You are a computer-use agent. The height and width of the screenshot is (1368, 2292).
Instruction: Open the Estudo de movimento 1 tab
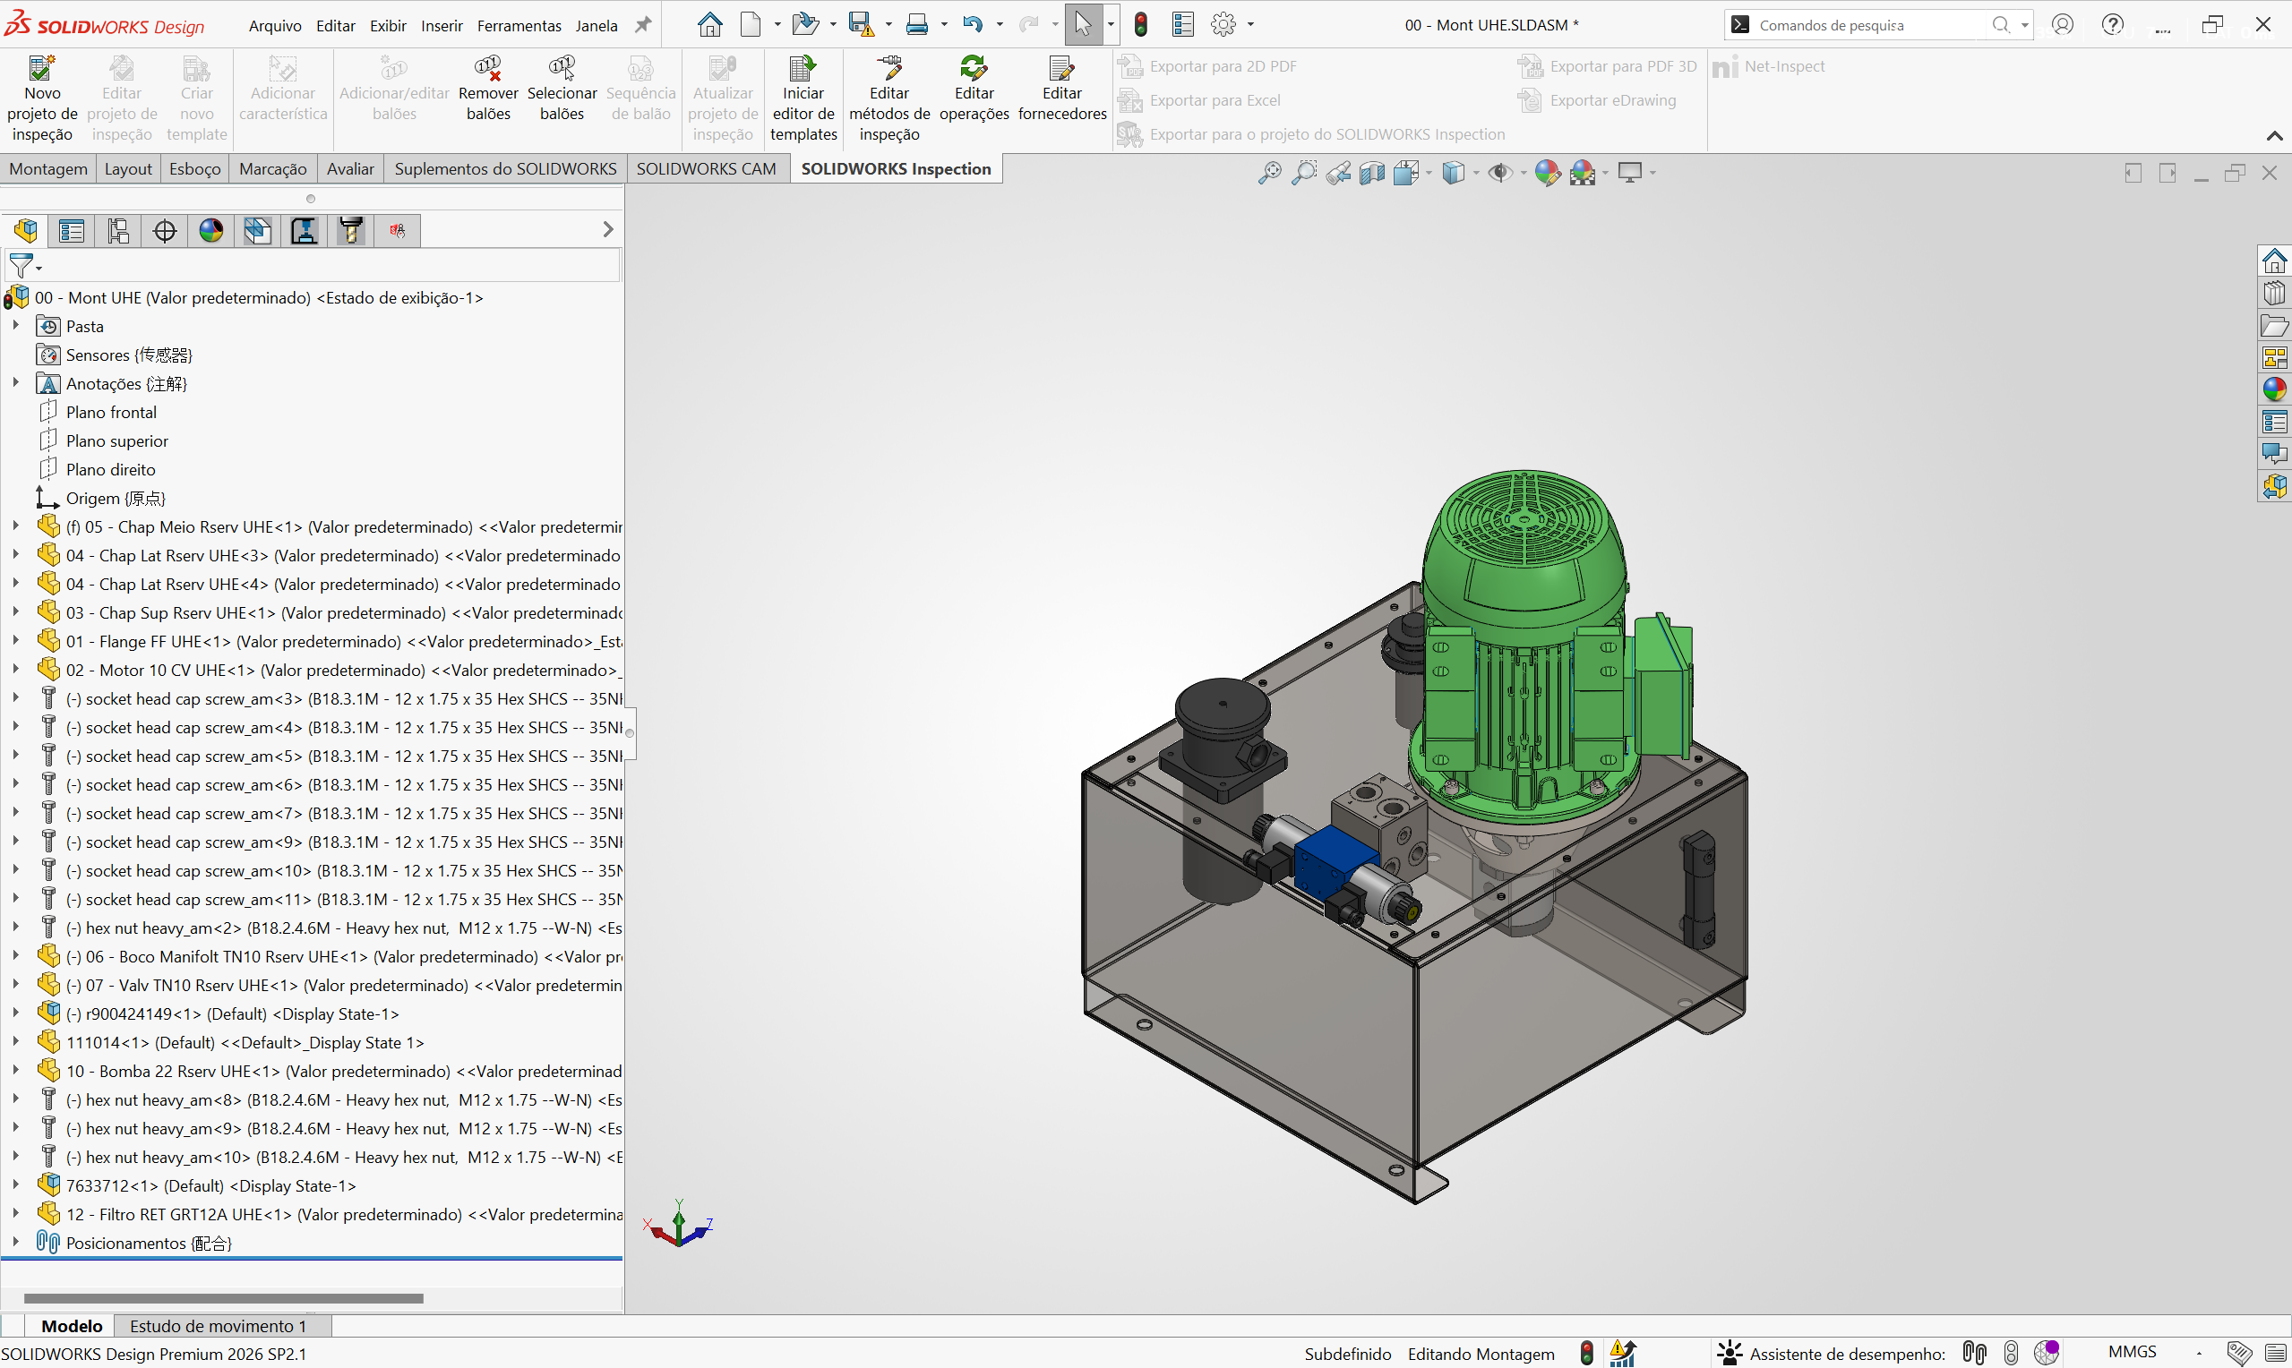[219, 1326]
